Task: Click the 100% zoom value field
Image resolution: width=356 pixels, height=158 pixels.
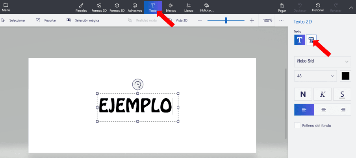Action: click(267, 20)
